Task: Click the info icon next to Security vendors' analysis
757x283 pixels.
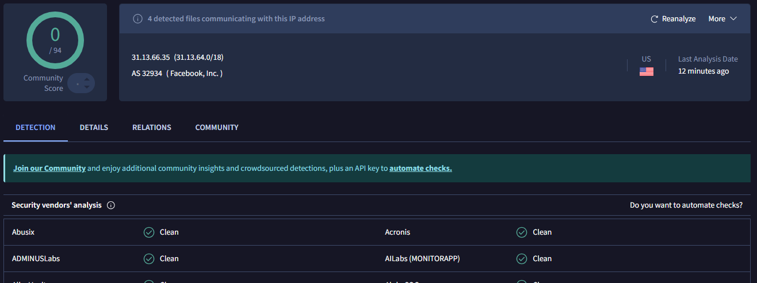Action: pyautogui.click(x=111, y=205)
